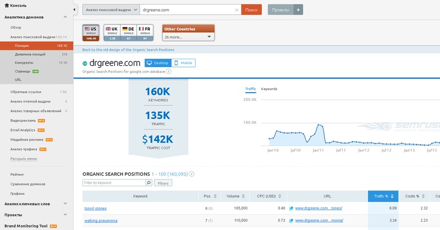This screenshot has width=440, height=230.
Task: Open Сравнение доменов in sidebar
Action: (x=28, y=184)
